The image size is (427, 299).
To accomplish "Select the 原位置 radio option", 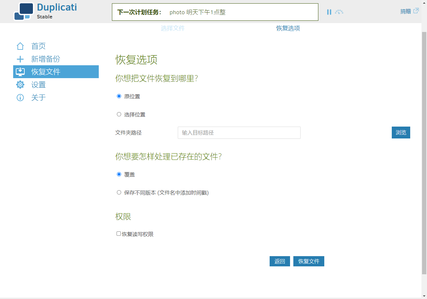I will tap(119, 96).
